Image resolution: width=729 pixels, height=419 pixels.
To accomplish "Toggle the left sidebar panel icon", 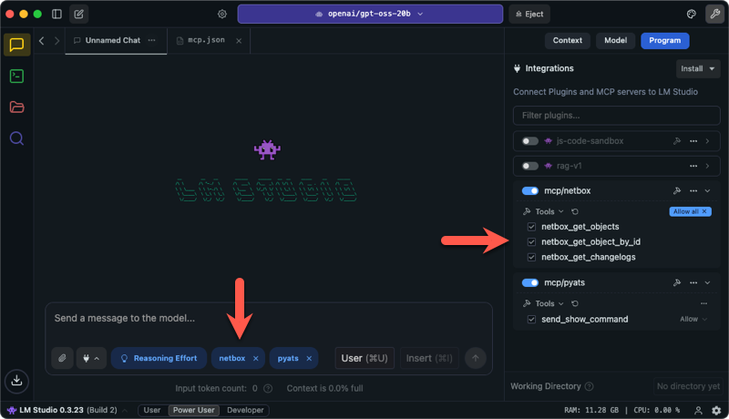I will (56, 14).
